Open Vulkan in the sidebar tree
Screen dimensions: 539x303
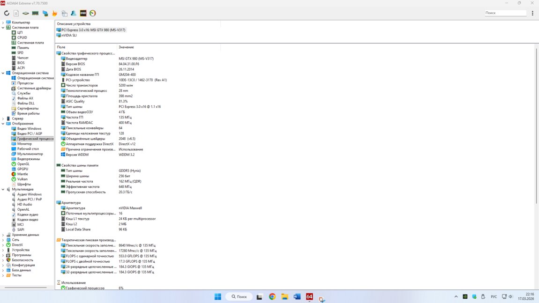22,179
